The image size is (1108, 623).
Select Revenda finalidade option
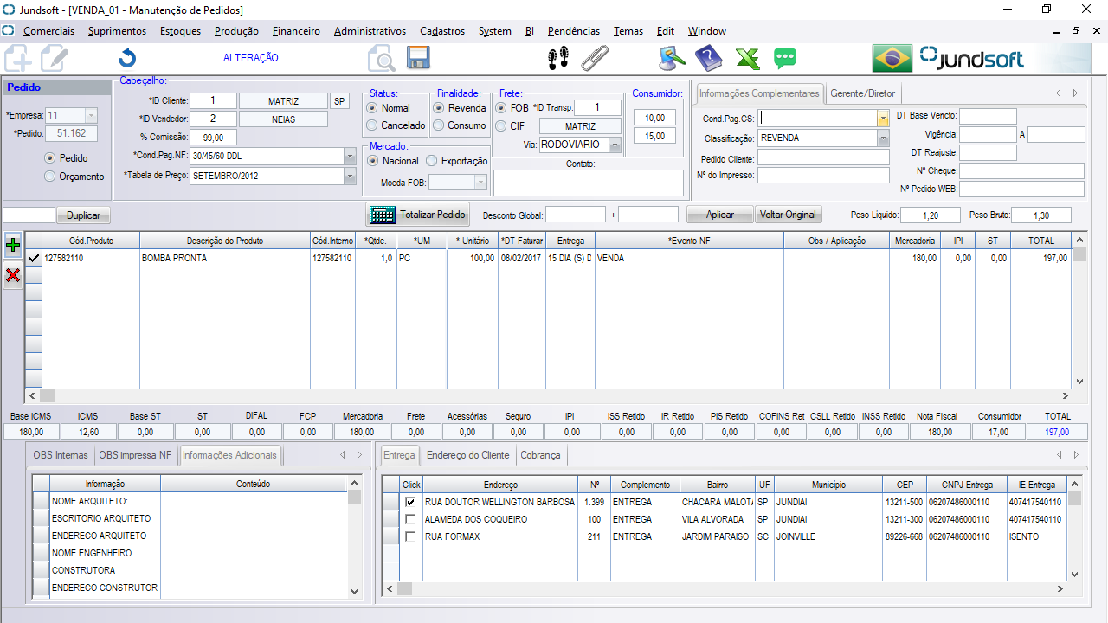coord(440,108)
